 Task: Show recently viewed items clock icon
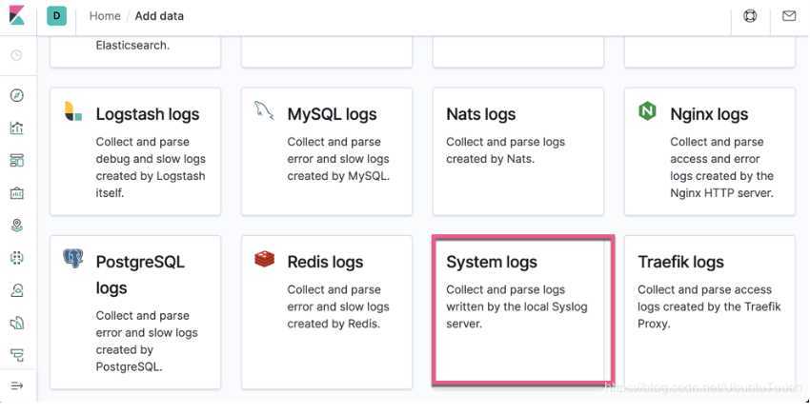tap(17, 55)
